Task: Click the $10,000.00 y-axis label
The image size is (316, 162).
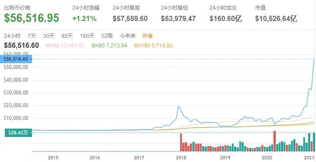Action: click(x=16, y=118)
